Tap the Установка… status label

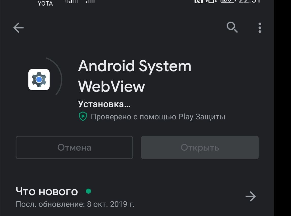(x=104, y=104)
